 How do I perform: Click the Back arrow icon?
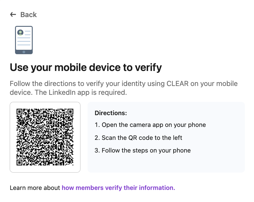coord(13,14)
